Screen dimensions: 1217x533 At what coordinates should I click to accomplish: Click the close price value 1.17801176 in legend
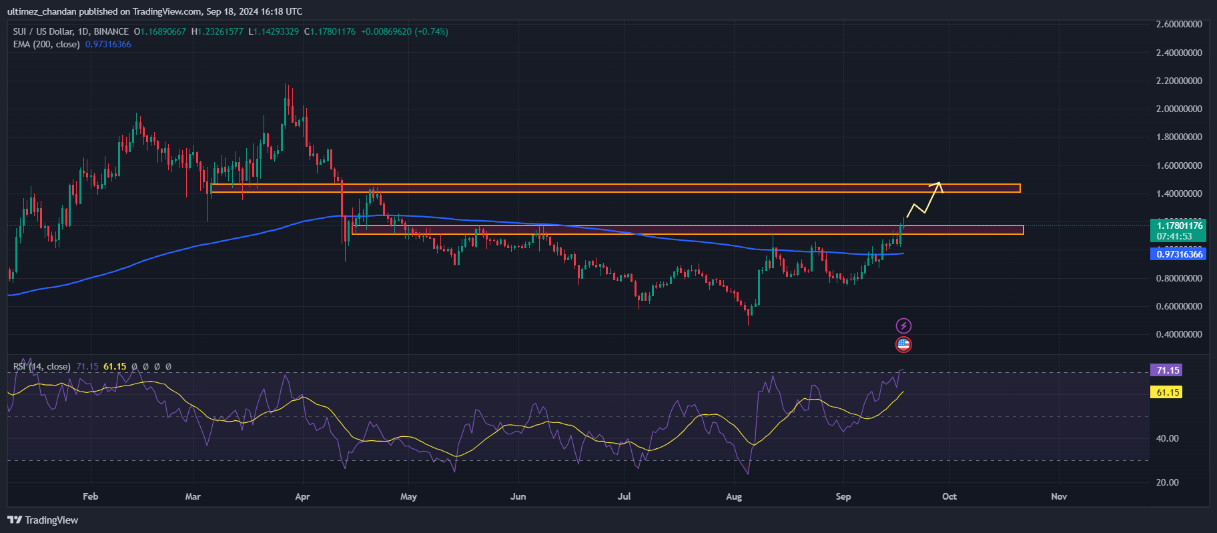pyautogui.click(x=333, y=31)
